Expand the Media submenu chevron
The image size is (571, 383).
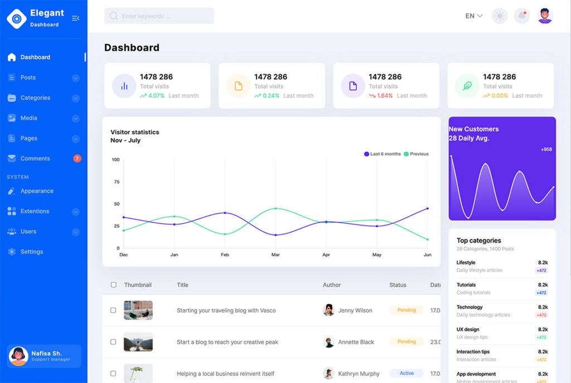pos(76,118)
